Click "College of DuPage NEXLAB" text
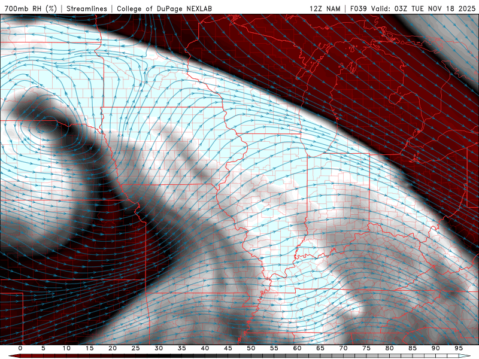Image resolution: width=479 pixels, height=359 pixels. click(164, 8)
